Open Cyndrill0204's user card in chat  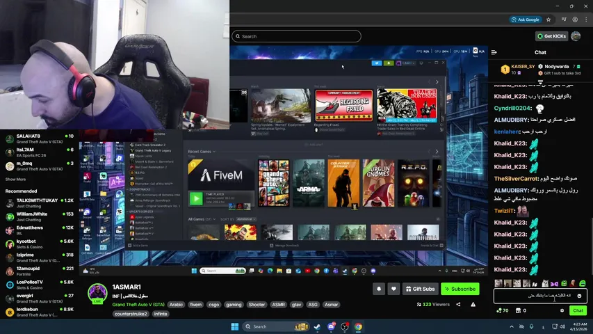tap(512, 109)
